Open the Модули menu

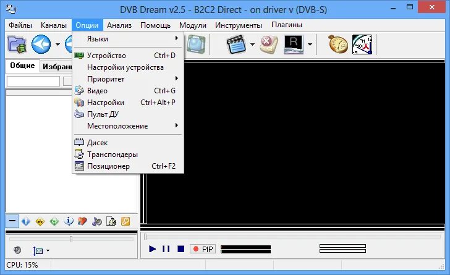click(193, 25)
